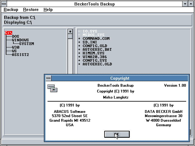This screenshot has height=146, width=195.
Task: Select the WS folder
Action: point(14,51)
